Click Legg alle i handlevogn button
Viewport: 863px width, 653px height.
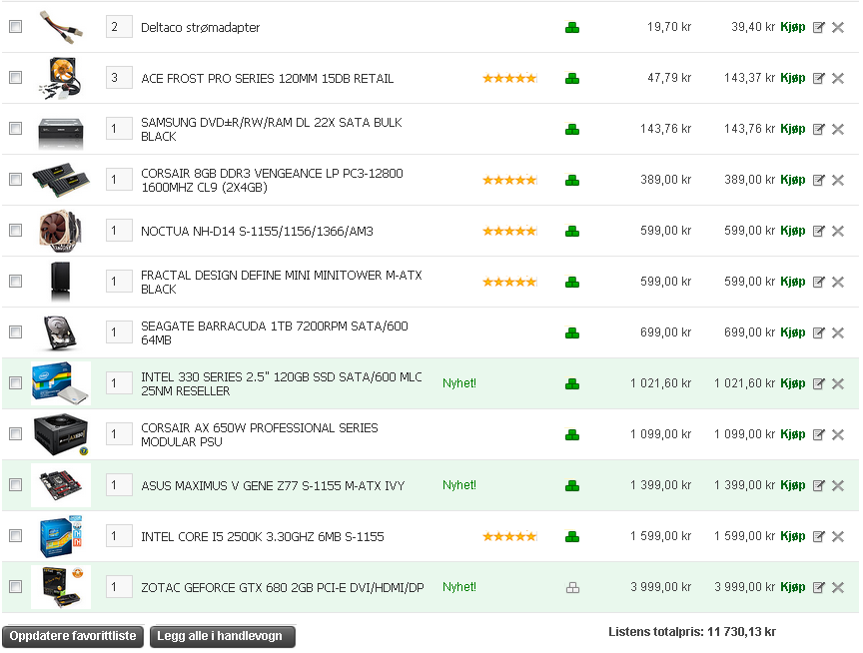[x=223, y=636]
